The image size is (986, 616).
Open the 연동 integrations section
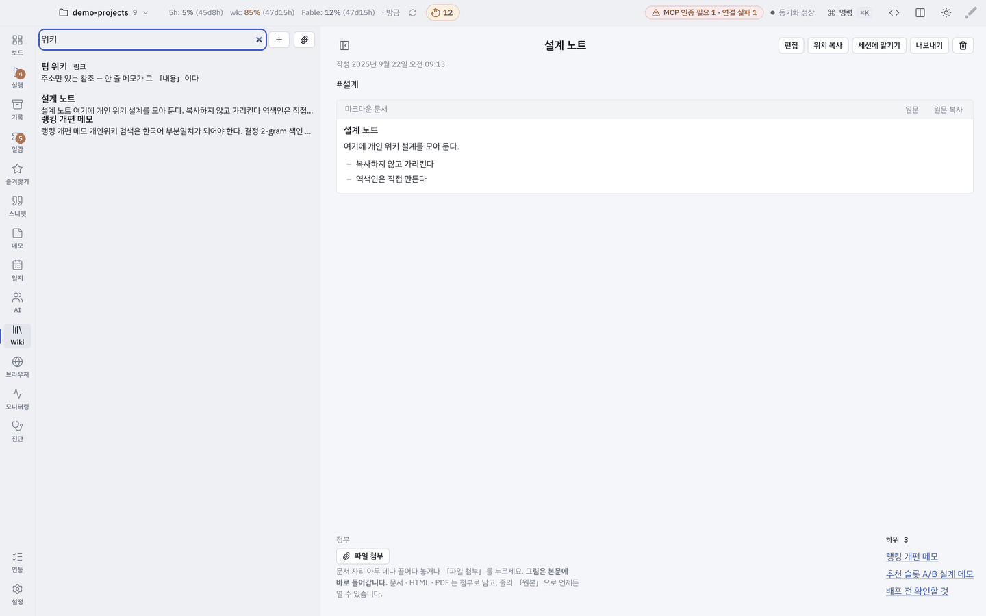point(17,562)
